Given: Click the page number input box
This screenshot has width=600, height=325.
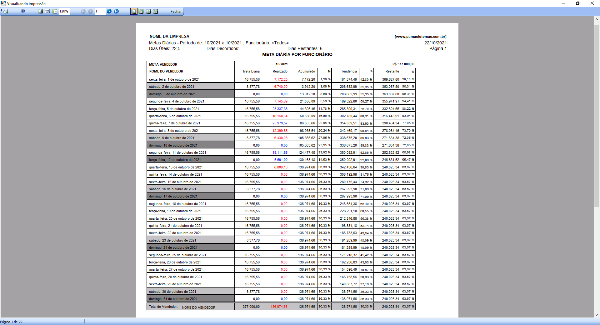Looking at the screenshot, I should tap(100, 11).
